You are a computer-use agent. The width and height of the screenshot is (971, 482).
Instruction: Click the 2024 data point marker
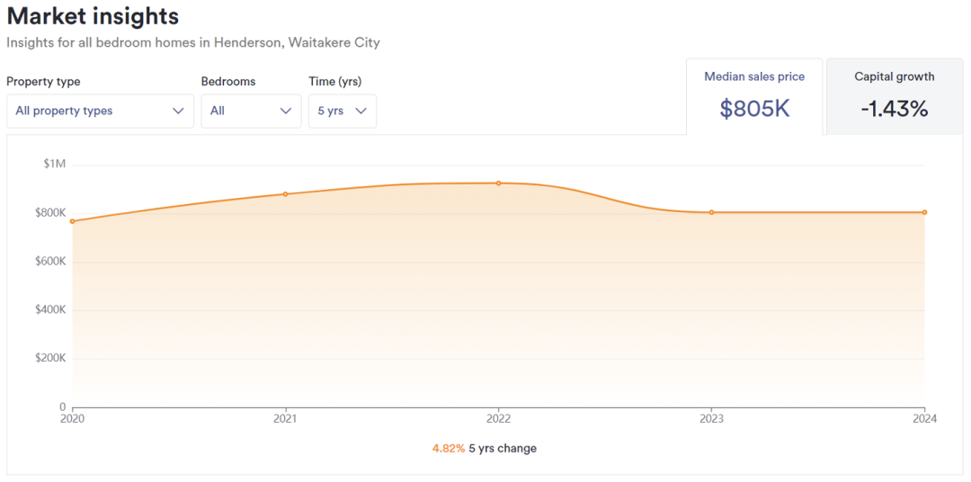924,212
